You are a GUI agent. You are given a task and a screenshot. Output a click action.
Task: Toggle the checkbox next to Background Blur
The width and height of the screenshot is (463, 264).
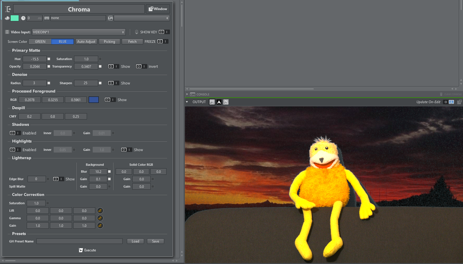(x=109, y=171)
